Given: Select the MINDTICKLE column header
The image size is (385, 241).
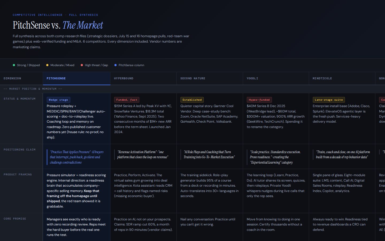Looking at the screenshot, I should point(342,78).
